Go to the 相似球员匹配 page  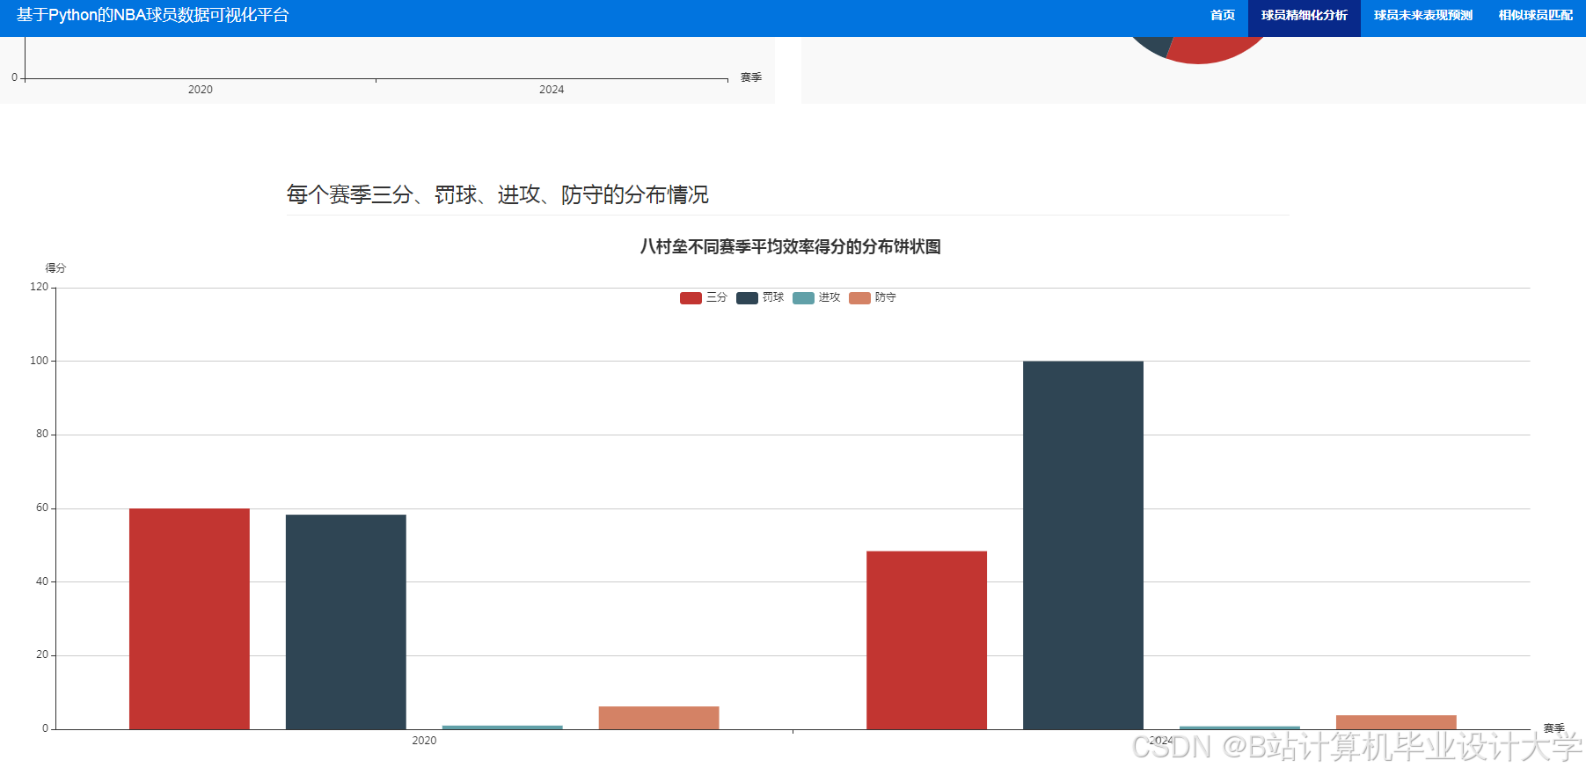1535,15
